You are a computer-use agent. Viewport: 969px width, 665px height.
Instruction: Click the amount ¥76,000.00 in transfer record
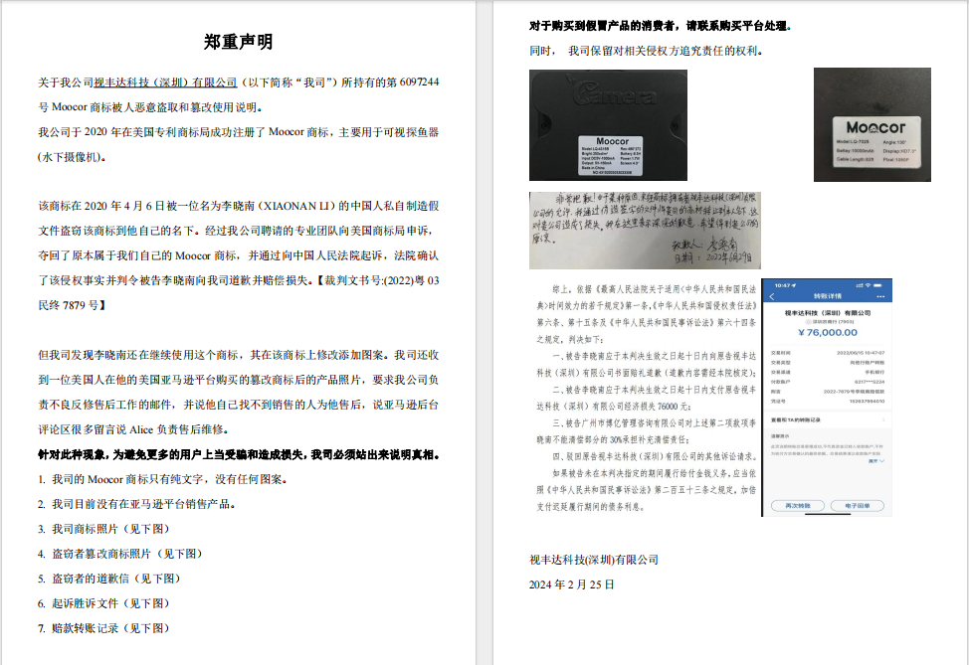(x=828, y=332)
